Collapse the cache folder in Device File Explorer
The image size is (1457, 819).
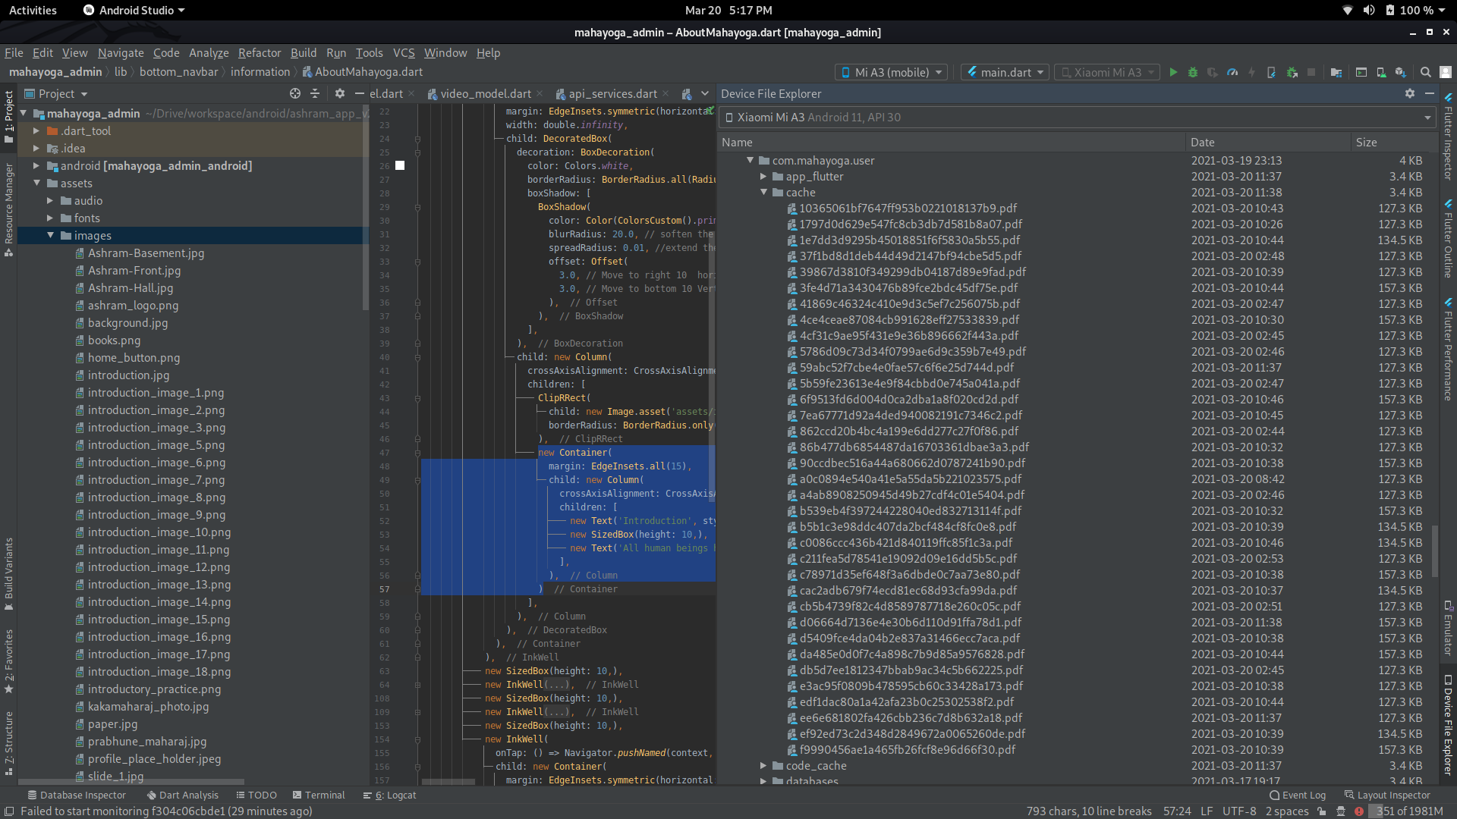click(x=764, y=193)
